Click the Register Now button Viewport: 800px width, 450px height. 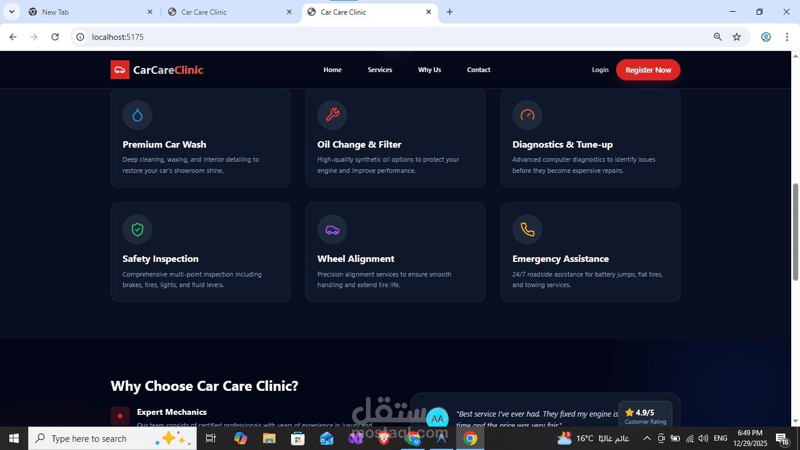[648, 70]
